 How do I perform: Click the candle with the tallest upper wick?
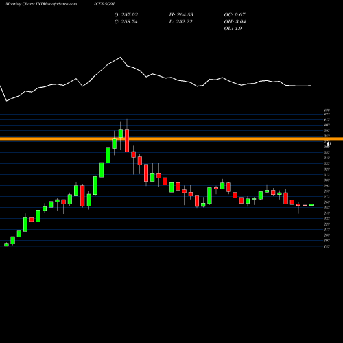108,156
